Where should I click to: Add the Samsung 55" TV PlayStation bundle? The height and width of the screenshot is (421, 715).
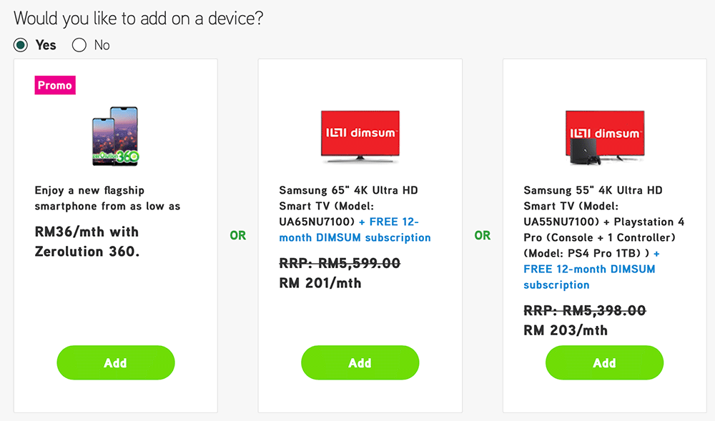pyautogui.click(x=604, y=362)
